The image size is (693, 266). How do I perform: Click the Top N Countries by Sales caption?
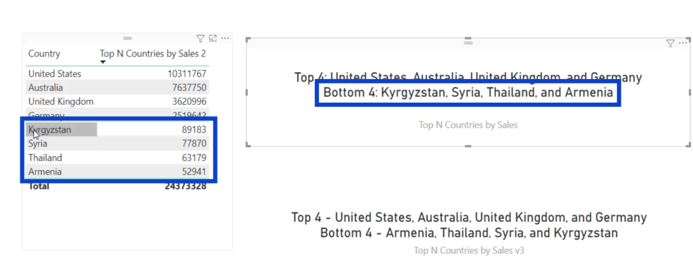(x=468, y=125)
